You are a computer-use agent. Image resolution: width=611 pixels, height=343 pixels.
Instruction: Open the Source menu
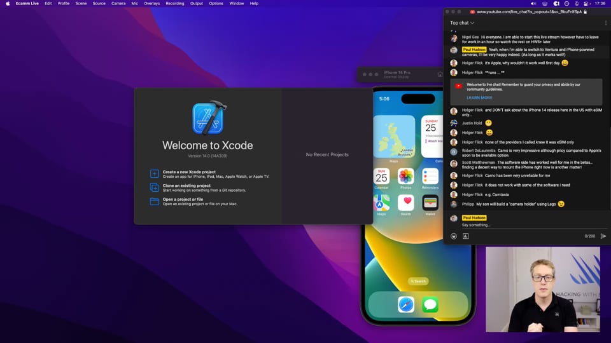pyautogui.click(x=99, y=4)
